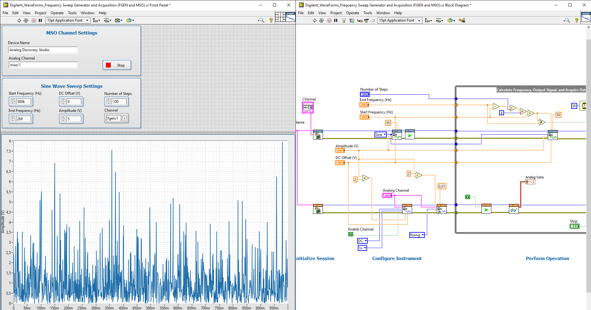Click the red Abort Execution icon on the front panel
This screenshot has width=591, height=310.
pos(34,20)
